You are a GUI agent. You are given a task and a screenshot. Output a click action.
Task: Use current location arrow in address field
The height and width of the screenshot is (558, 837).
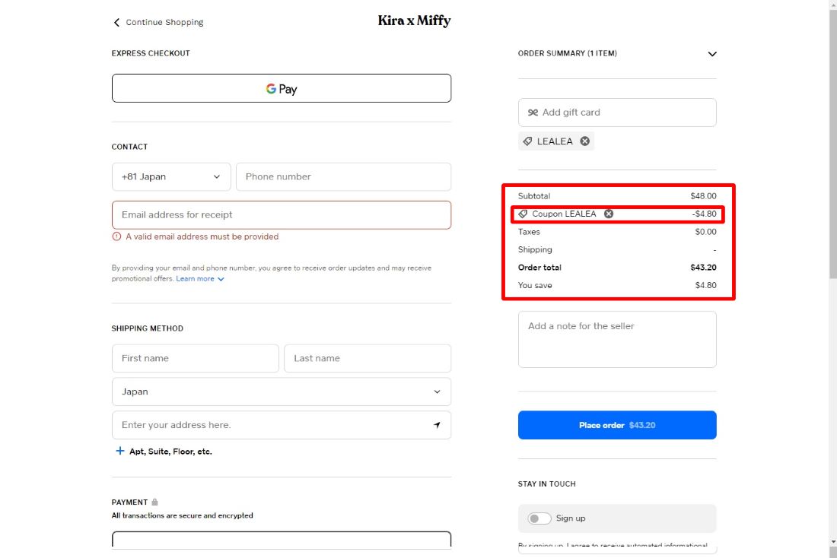coord(438,425)
